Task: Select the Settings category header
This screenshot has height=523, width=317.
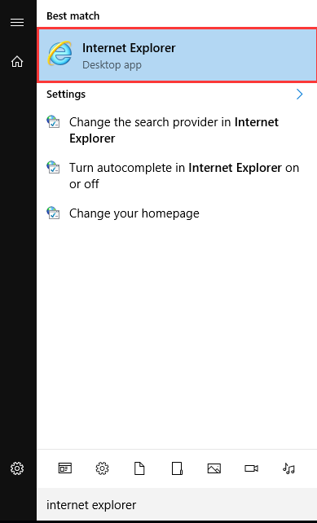Action: coord(66,94)
